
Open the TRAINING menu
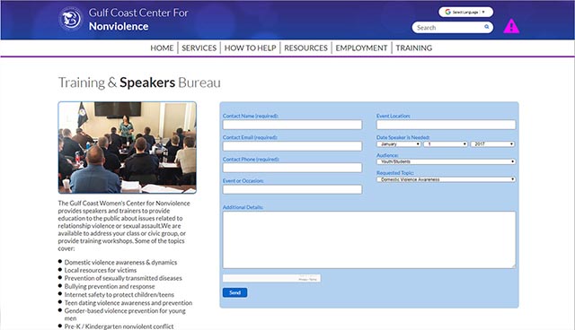point(413,48)
